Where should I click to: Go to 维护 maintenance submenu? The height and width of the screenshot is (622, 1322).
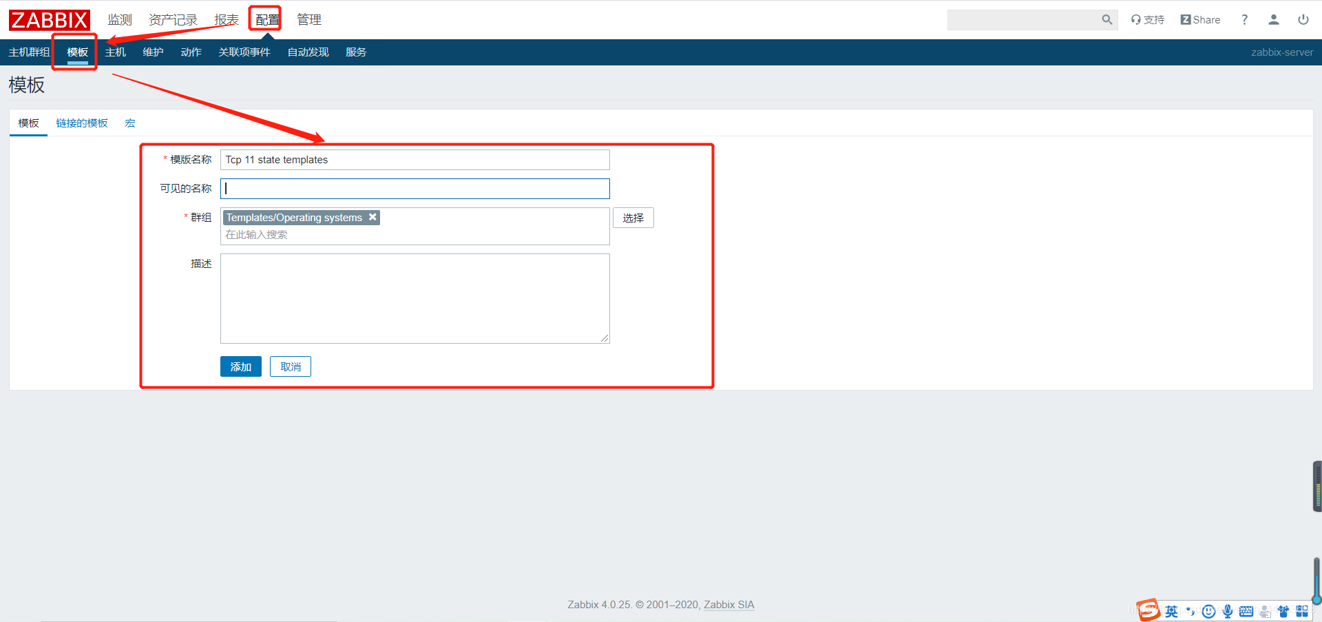tap(153, 52)
